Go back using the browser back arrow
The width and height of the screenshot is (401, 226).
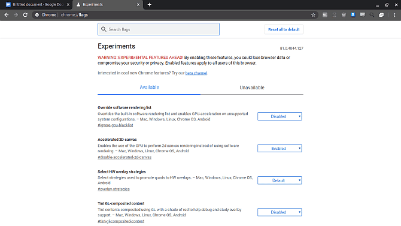tap(7, 15)
